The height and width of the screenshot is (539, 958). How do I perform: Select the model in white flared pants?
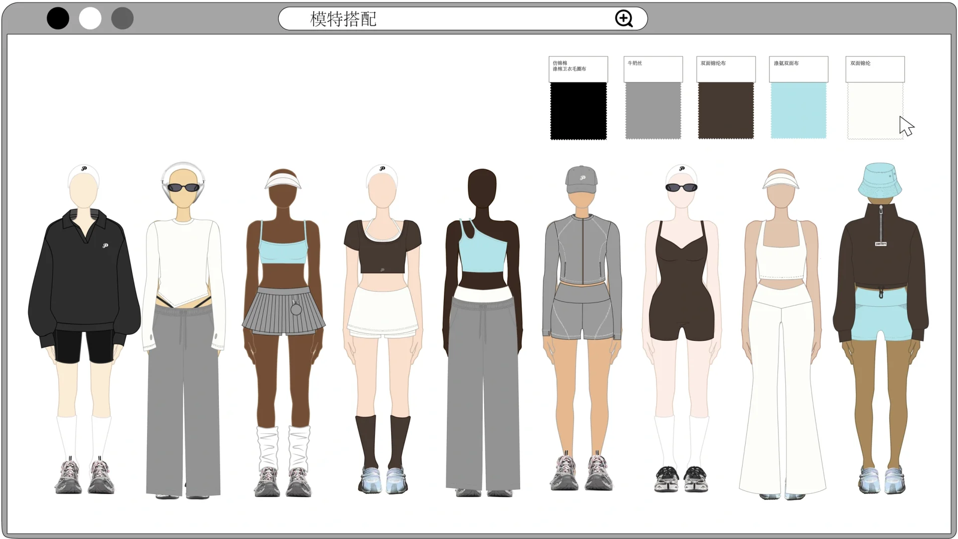(x=781, y=333)
